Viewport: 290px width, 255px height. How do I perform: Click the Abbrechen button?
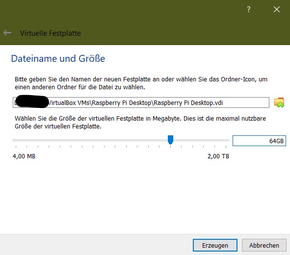pos(264,245)
